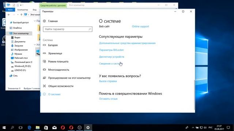
Task: Select the Режим планшета icon
Action: coord(44,61)
